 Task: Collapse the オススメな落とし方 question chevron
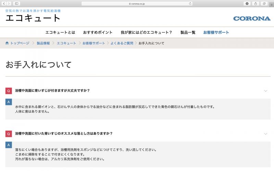tap(266, 134)
